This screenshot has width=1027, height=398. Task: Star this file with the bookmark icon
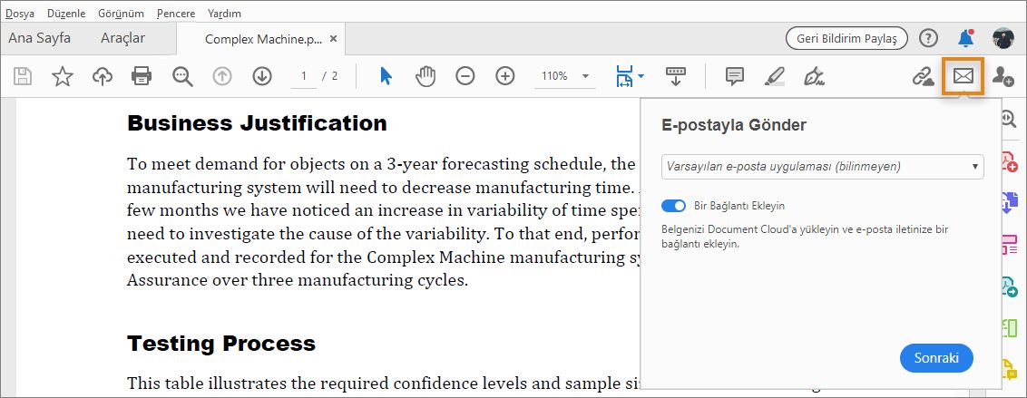[62, 76]
